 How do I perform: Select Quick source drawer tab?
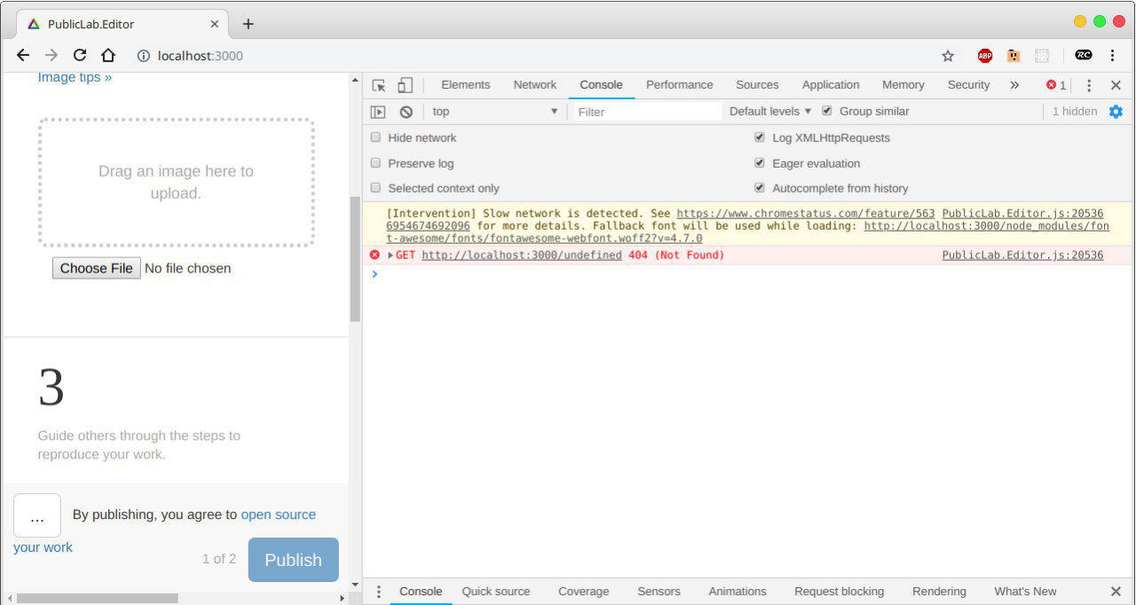click(x=495, y=592)
